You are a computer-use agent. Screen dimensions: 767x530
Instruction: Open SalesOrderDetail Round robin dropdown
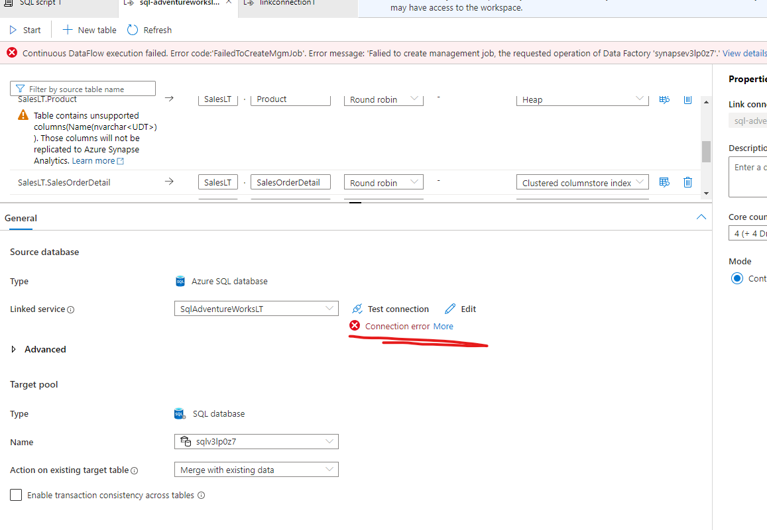coord(383,182)
